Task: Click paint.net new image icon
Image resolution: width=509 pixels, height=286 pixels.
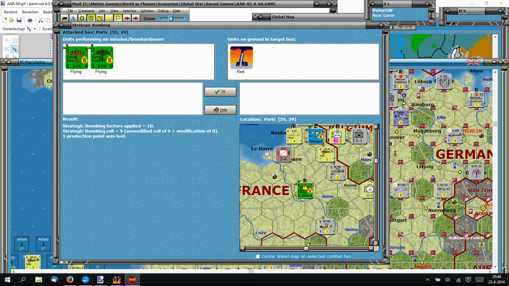Action: (x=5, y=20)
